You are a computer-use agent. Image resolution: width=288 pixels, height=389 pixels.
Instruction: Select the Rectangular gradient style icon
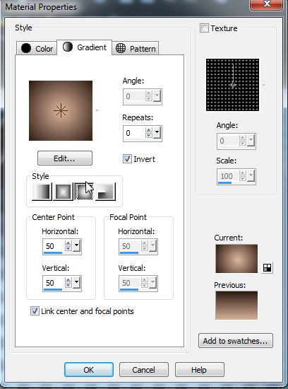pos(63,192)
